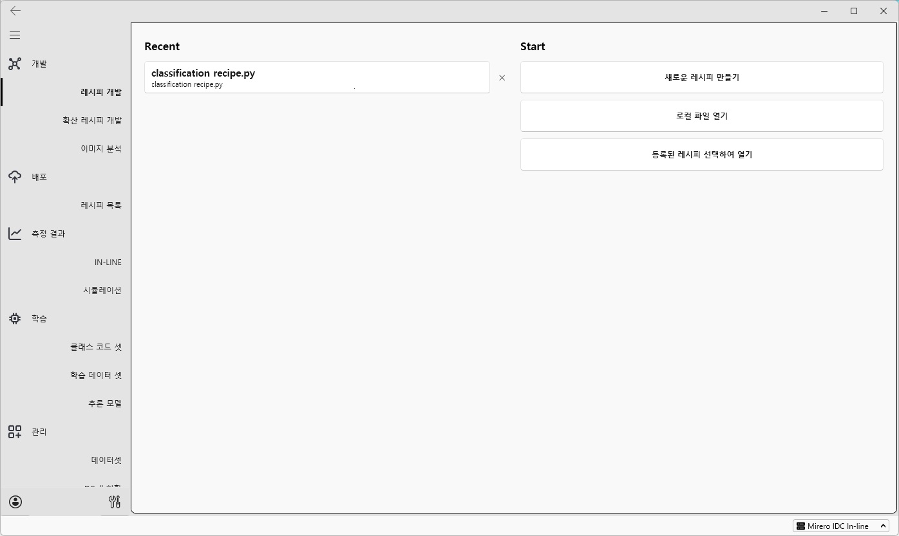Select 시뮬레이션 under 측정 결과
The width and height of the screenshot is (899, 536).
coord(100,290)
